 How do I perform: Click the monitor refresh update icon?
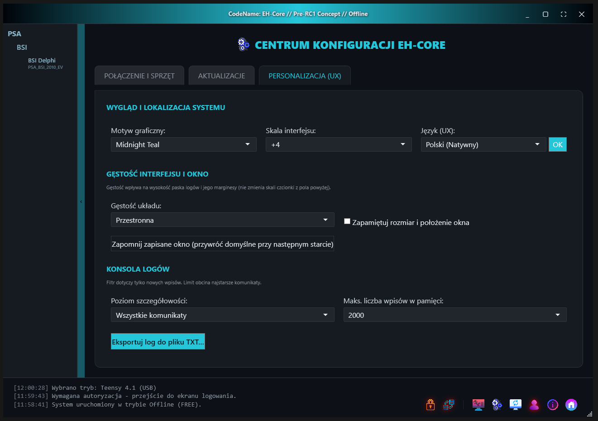pyautogui.click(x=516, y=405)
